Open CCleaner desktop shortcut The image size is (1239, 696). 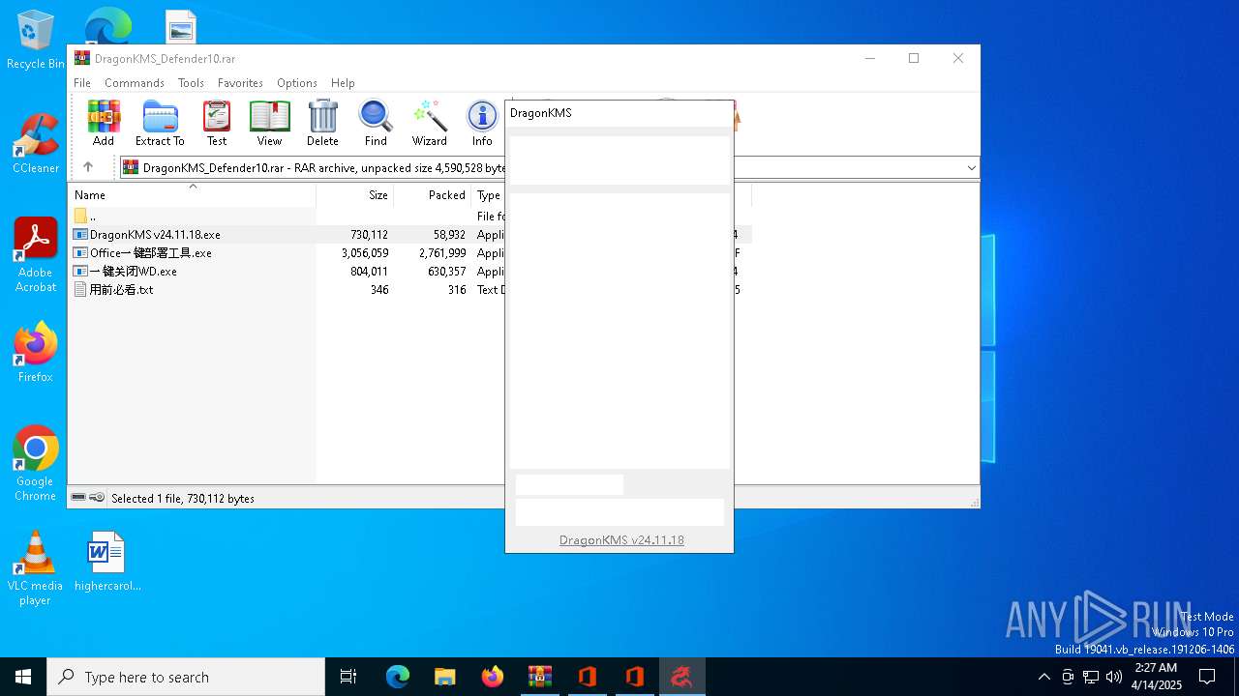(36, 143)
